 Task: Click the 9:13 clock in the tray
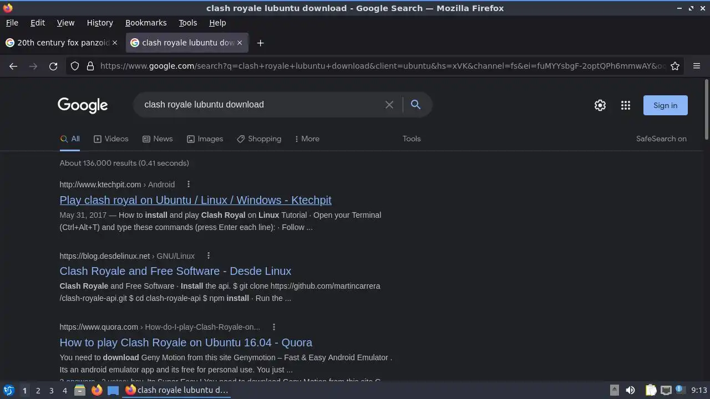(699, 390)
